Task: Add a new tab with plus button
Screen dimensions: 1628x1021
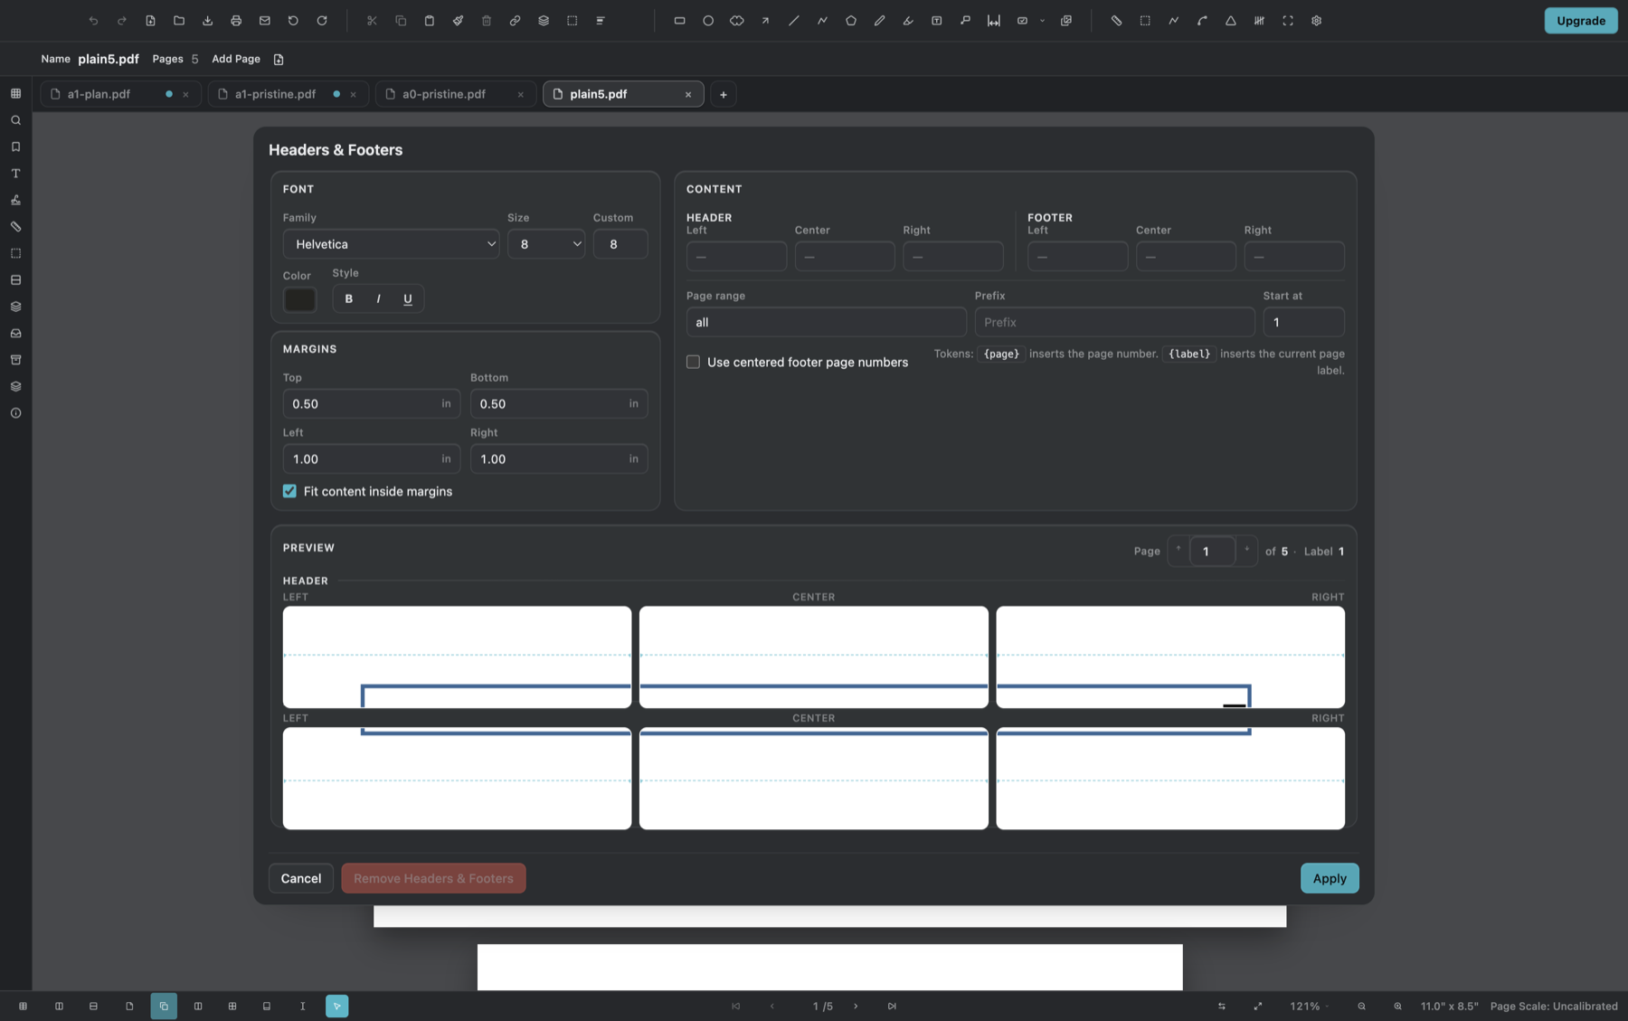Action: point(724,95)
